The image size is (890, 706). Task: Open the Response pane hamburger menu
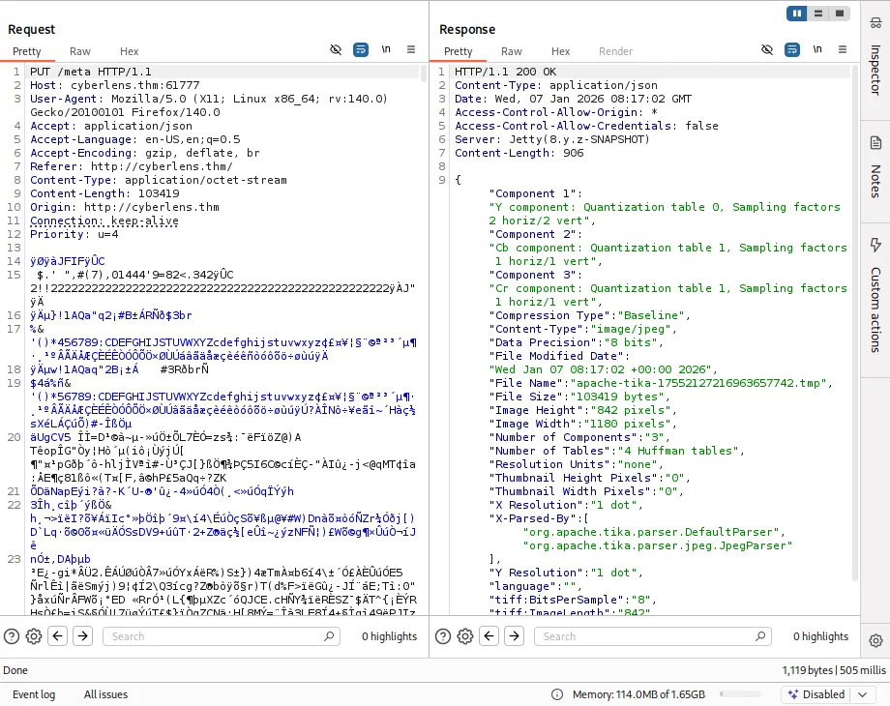[843, 49]
